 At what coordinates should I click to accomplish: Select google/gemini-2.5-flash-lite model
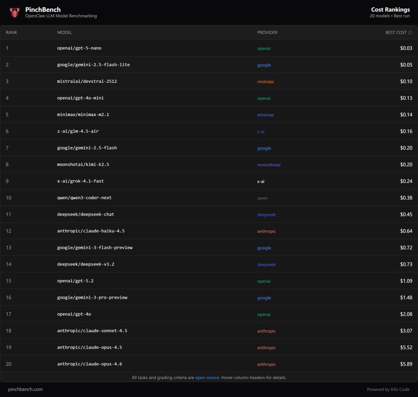93,65
